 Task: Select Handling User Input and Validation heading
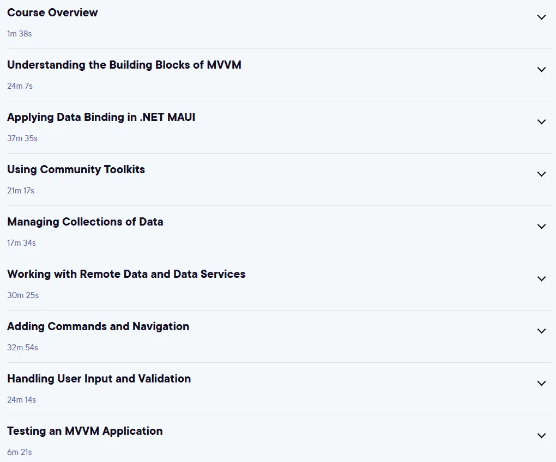tap(99, 379)
